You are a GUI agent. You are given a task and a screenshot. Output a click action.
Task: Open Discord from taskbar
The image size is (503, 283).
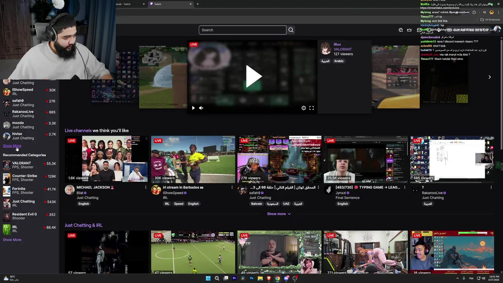286,278
